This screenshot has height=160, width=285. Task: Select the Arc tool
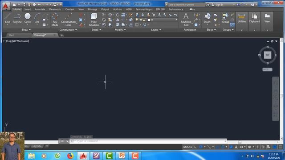click(x=37, y=18)
